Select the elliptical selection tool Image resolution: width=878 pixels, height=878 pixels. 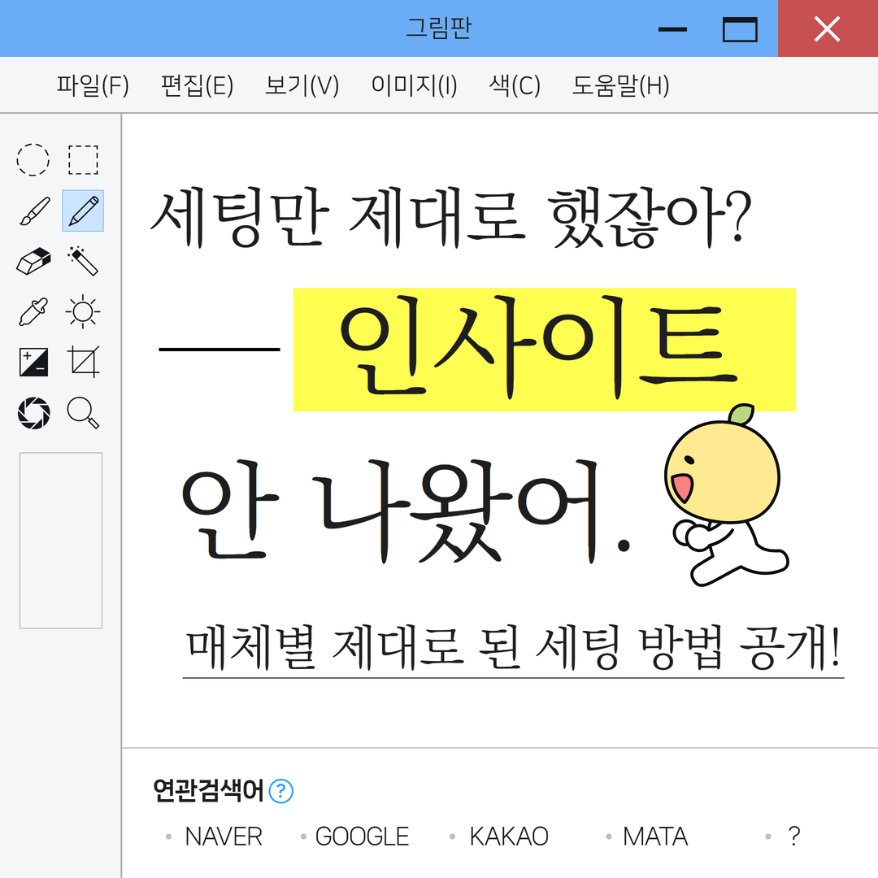click(x=33, y=159)
